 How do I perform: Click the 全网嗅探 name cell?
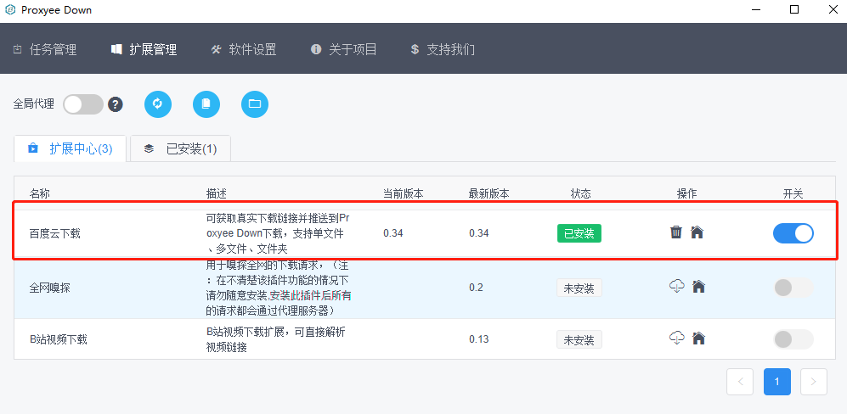coord(49,288)
